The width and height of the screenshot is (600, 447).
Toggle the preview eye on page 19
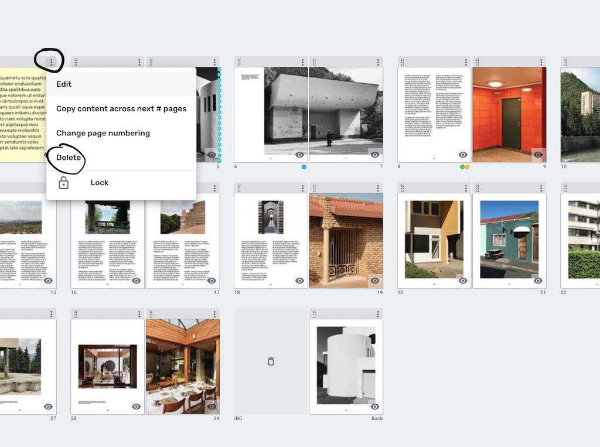pyautogui.click(x=375, y=281)
